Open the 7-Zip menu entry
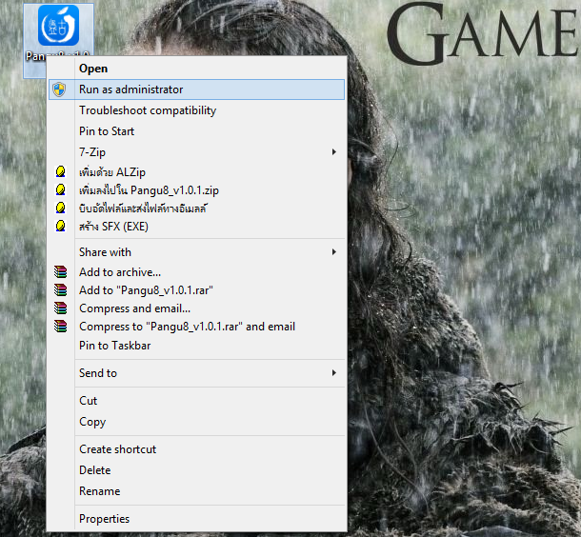 click(197, 151)
